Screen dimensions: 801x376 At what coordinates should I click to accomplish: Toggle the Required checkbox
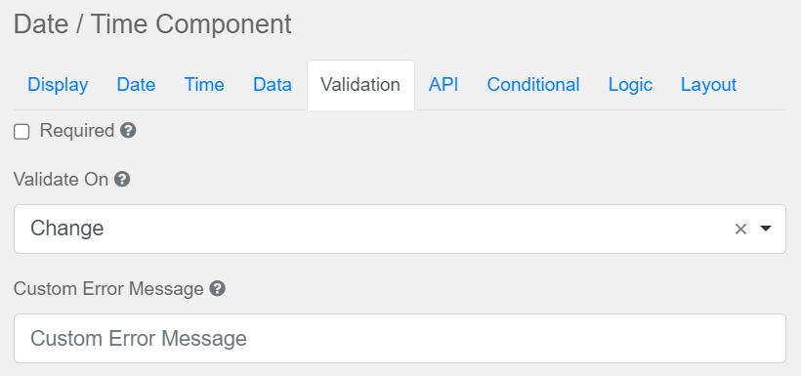[21, 132]
